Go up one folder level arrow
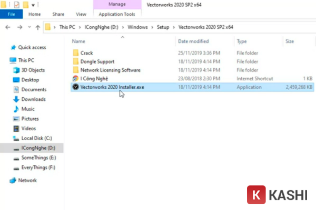This screenshot has height=210, width=316. click(38, 27)
